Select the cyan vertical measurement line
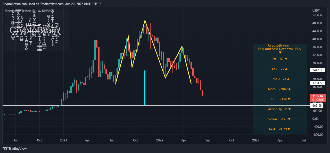Image resolution: width=330 pixels, height=153 pixels. click(145, 87)
